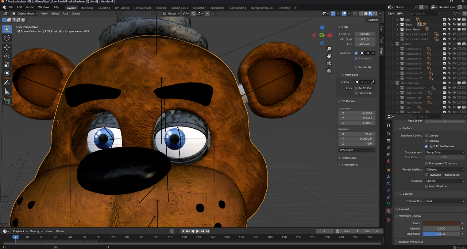467x249 pixels.
Task: Expand the Custom Properties panel
Action: tap(411, 242)
